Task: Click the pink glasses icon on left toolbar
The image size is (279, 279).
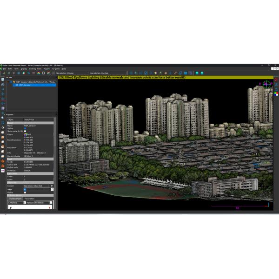Action: tap(3, 170)
